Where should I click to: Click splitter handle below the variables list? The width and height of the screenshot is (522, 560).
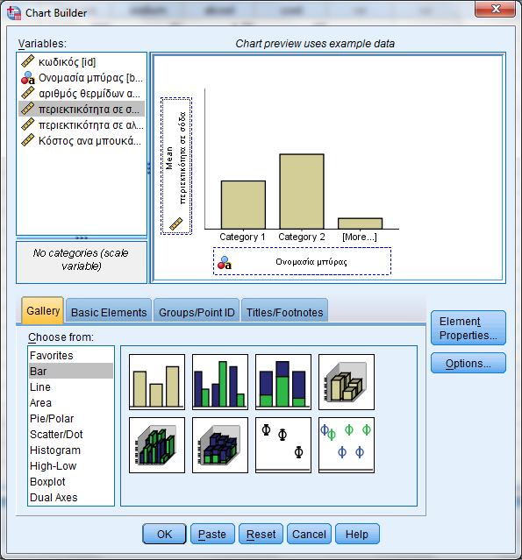(82, 237)
